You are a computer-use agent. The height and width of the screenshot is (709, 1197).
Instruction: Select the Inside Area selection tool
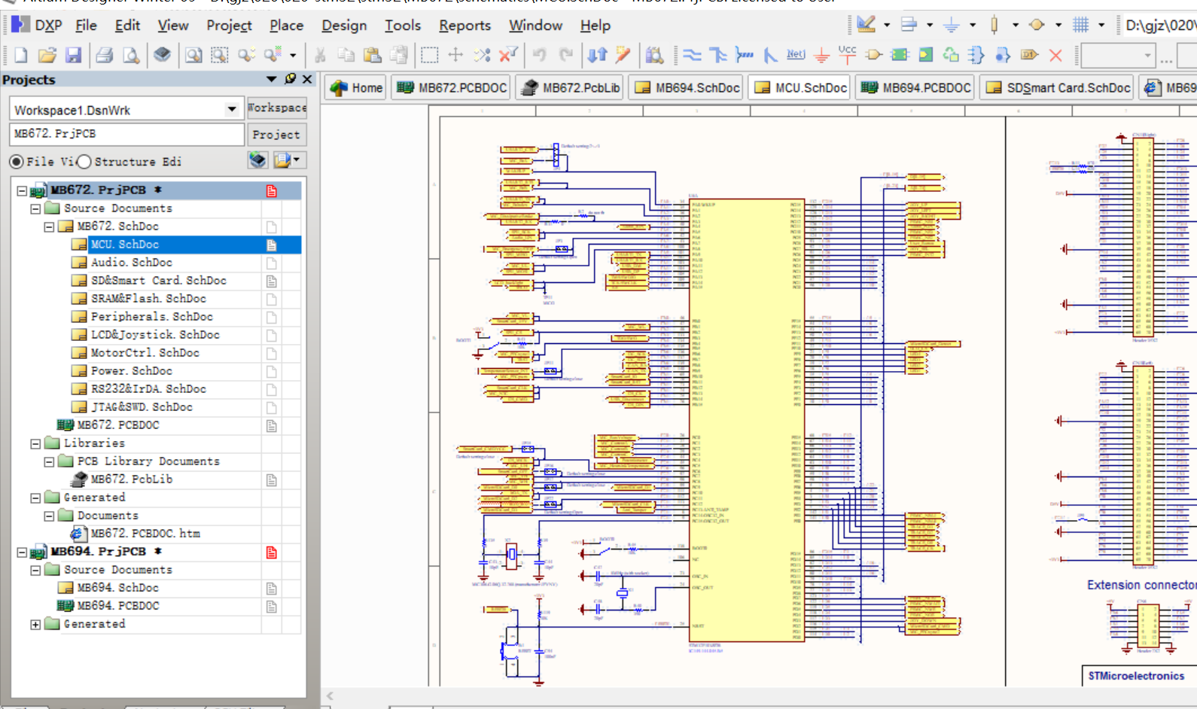click(x=429, y=55)
